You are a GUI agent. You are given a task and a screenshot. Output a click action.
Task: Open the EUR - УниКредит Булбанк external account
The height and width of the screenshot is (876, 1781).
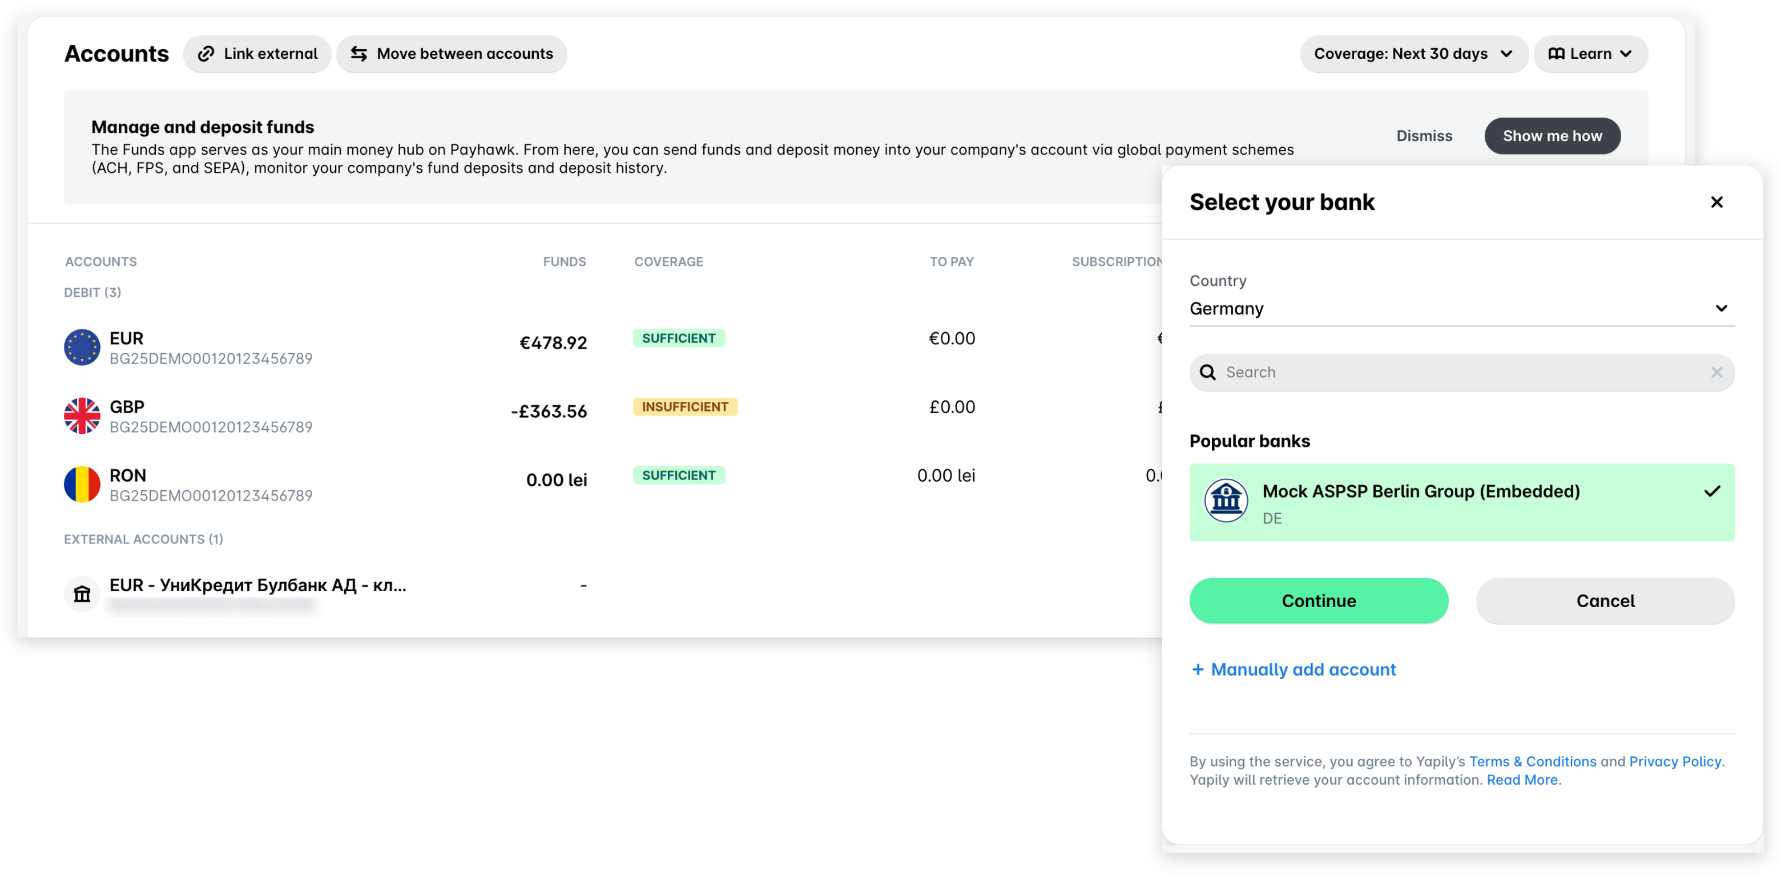pos(613,594)
